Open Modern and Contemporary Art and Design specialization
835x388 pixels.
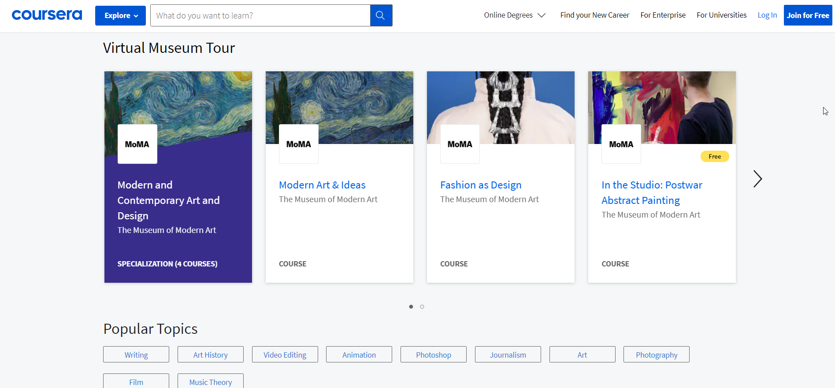pos(168,200)
